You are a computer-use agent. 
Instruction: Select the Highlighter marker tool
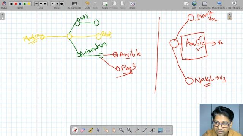tap(90, 130)
